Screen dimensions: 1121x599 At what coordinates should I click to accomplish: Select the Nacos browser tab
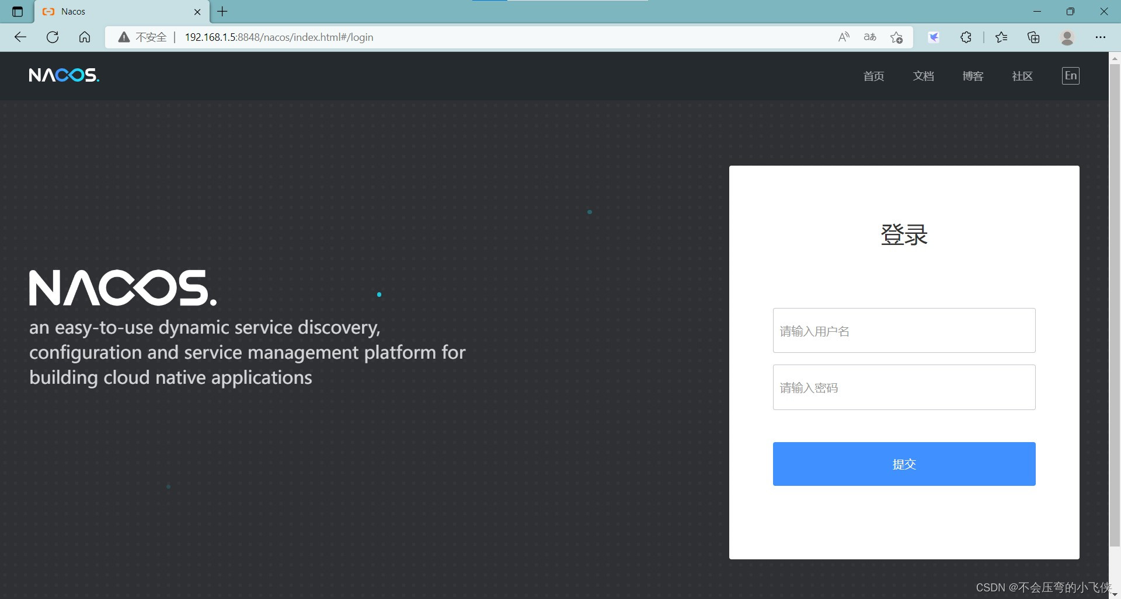tap(122, 12)
